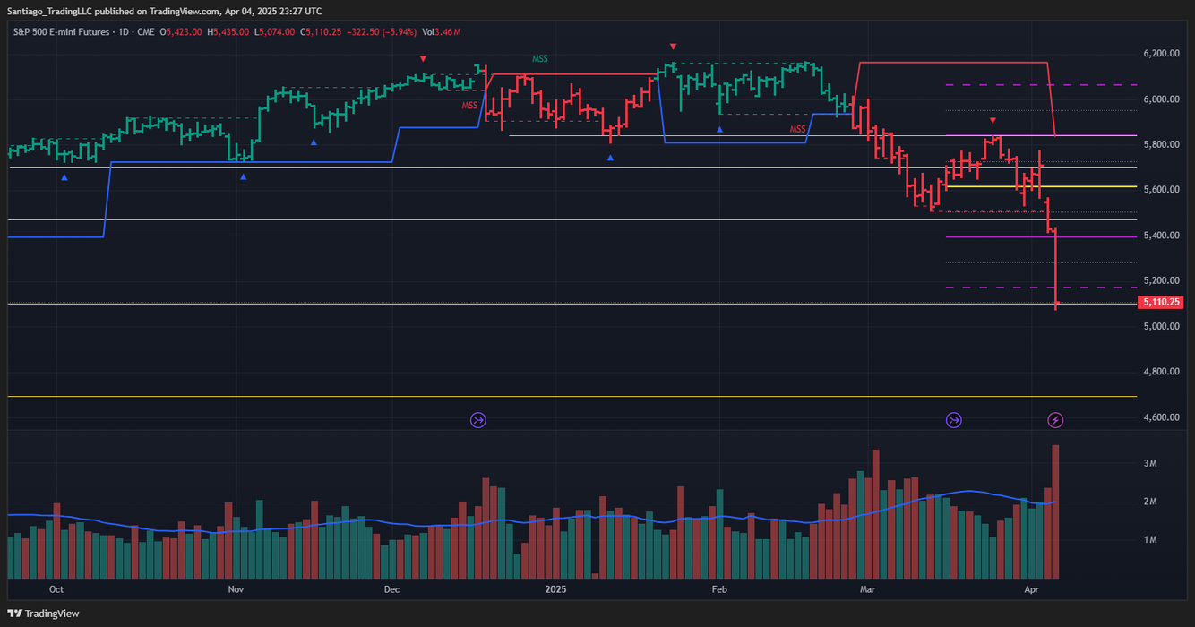Viewport: 1195px width, 627px height.
Task: Click the purple airplane event icon below December
Action: (x=478, y=420)
